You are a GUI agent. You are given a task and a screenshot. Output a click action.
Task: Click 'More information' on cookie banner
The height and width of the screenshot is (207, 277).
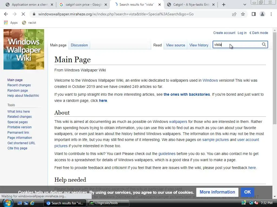click(x=217, y=192)
